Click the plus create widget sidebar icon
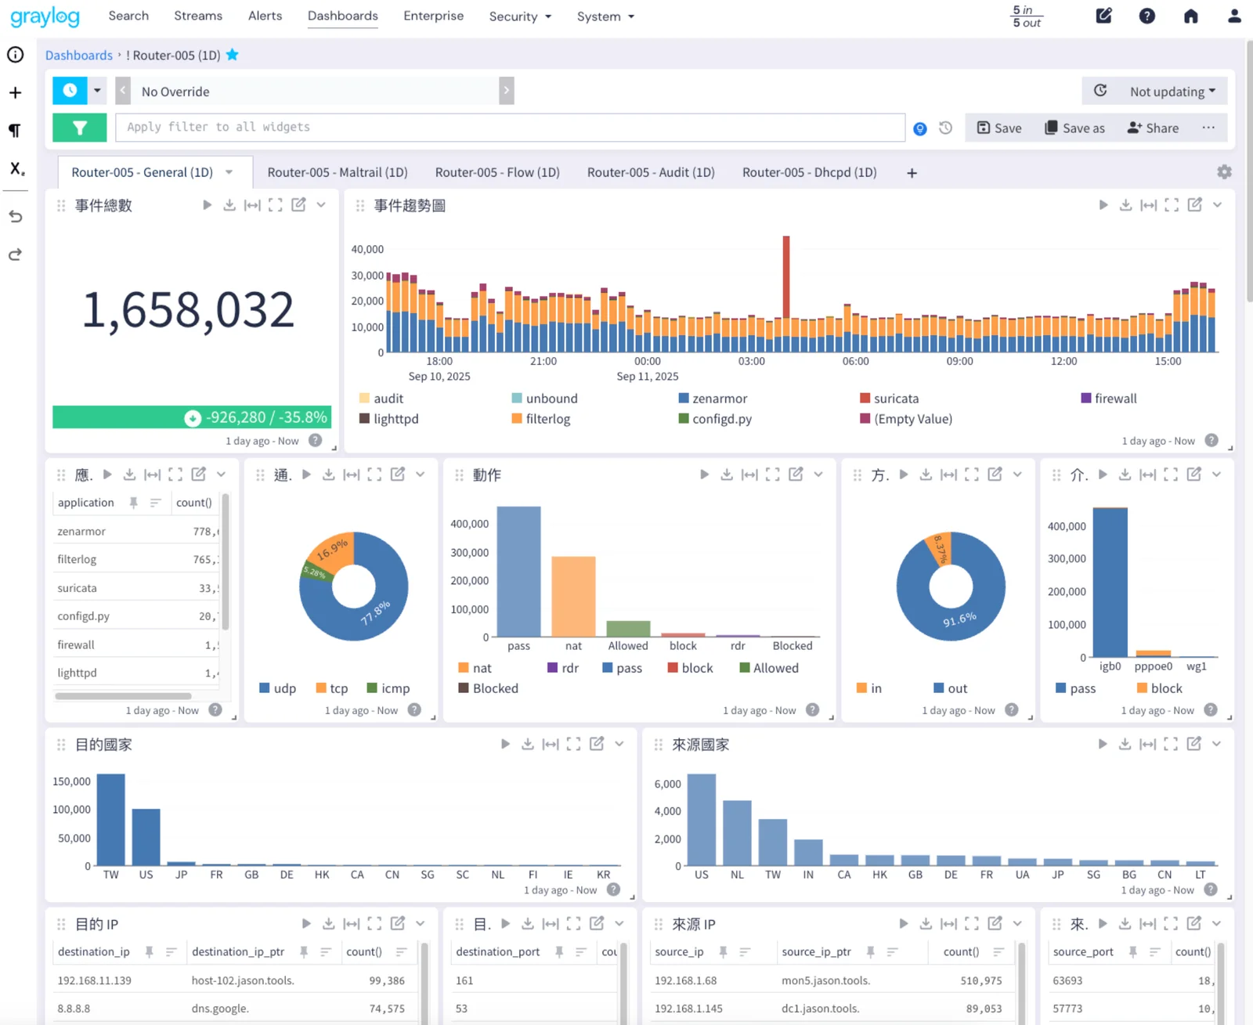Viewport: 1253px width, 1025px height. pos(15,92)
